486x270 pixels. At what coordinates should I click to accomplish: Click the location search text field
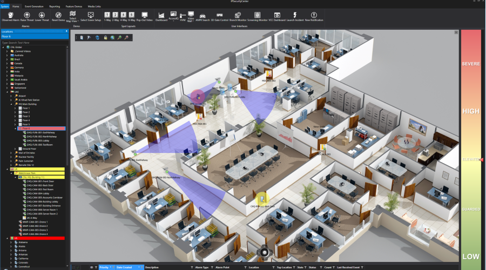pyautogui.click(x=32, y=42)
